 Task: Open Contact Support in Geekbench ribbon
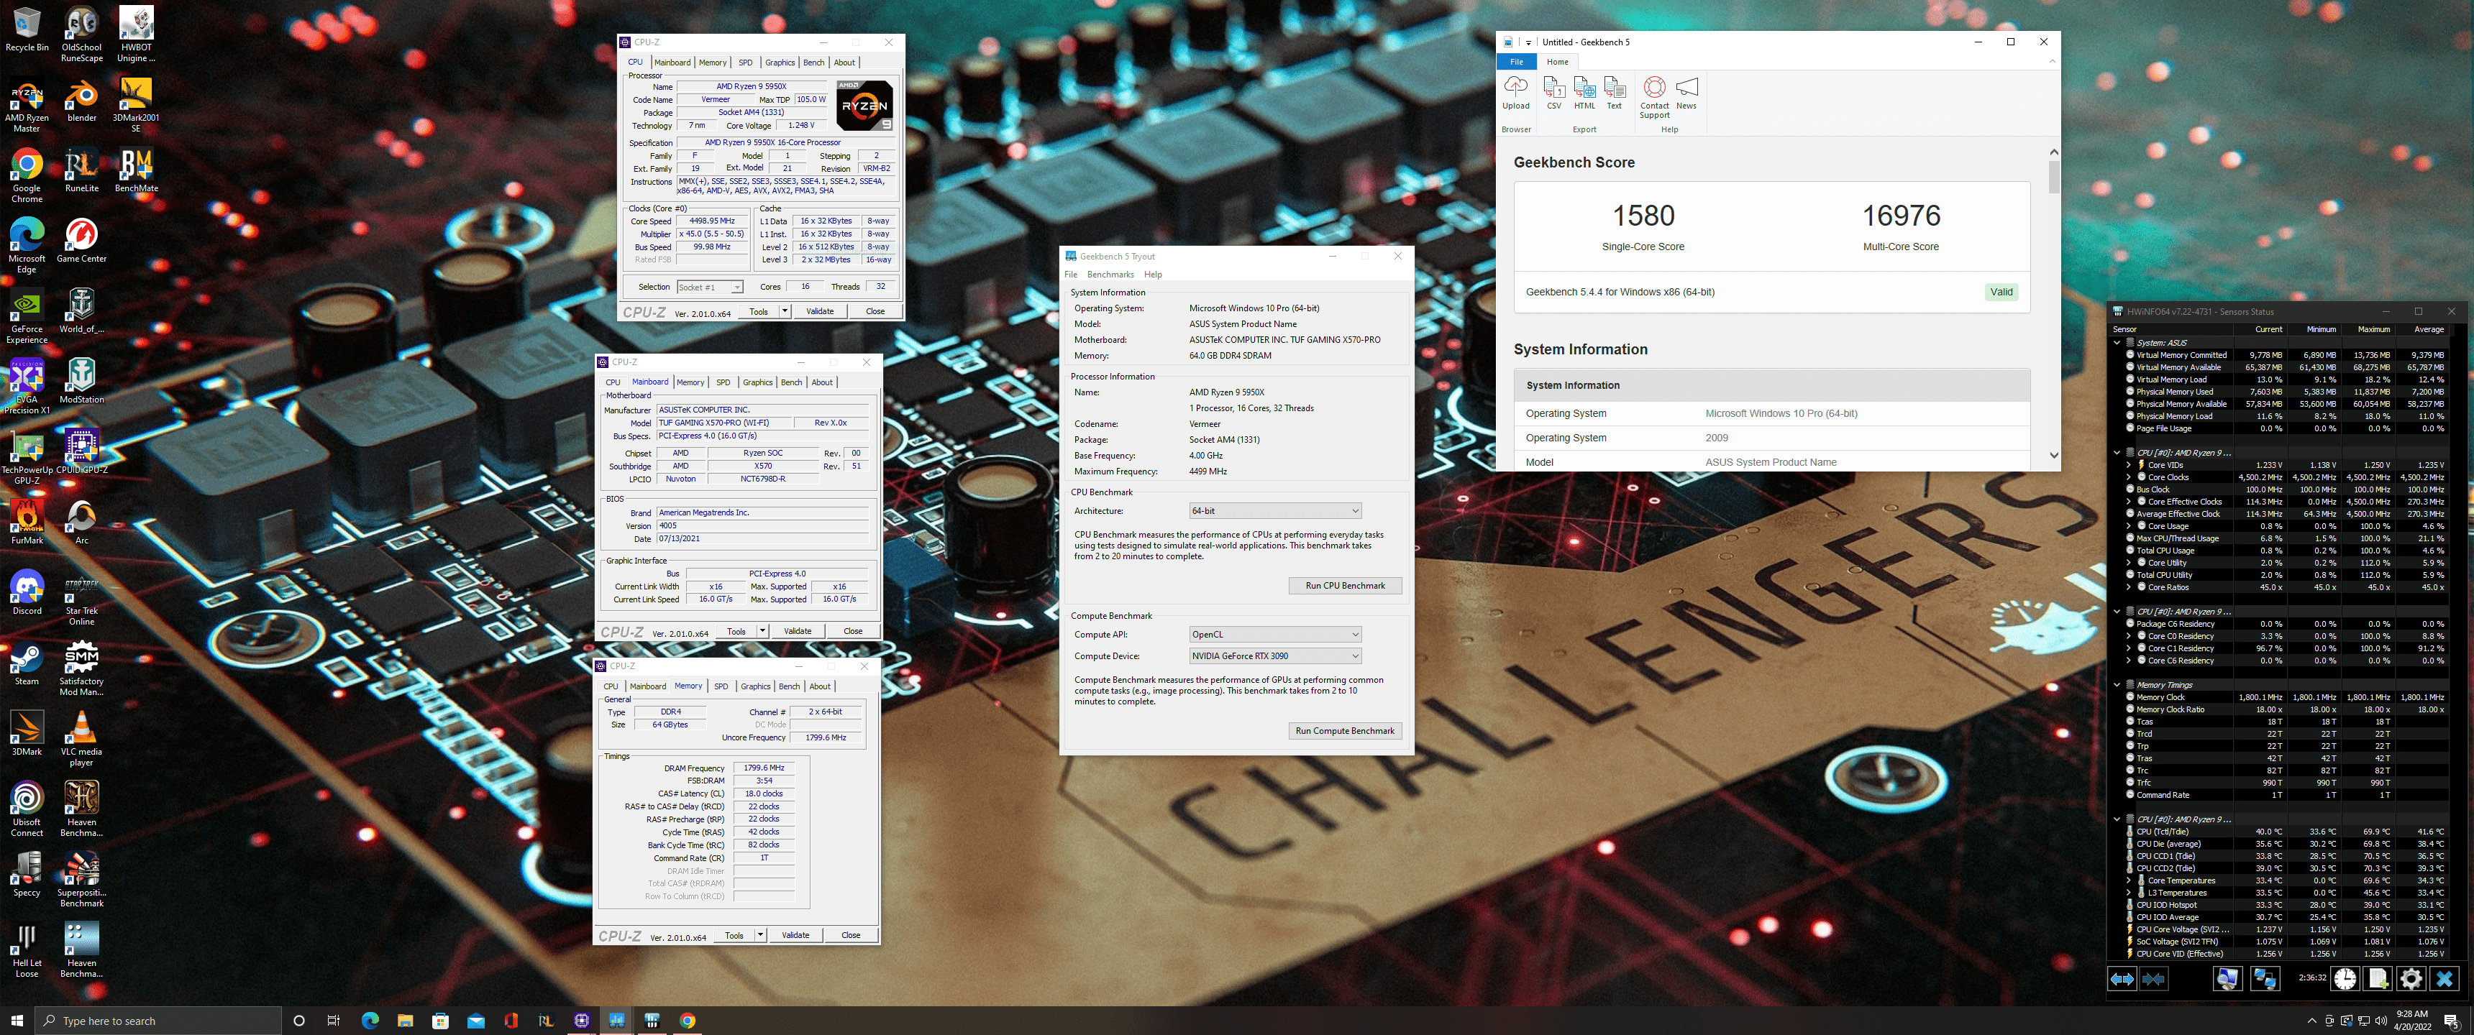pos(1654,97)
